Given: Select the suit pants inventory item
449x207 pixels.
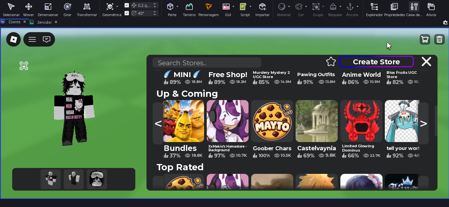Looking at the screenshot, I should click(74, 179).
